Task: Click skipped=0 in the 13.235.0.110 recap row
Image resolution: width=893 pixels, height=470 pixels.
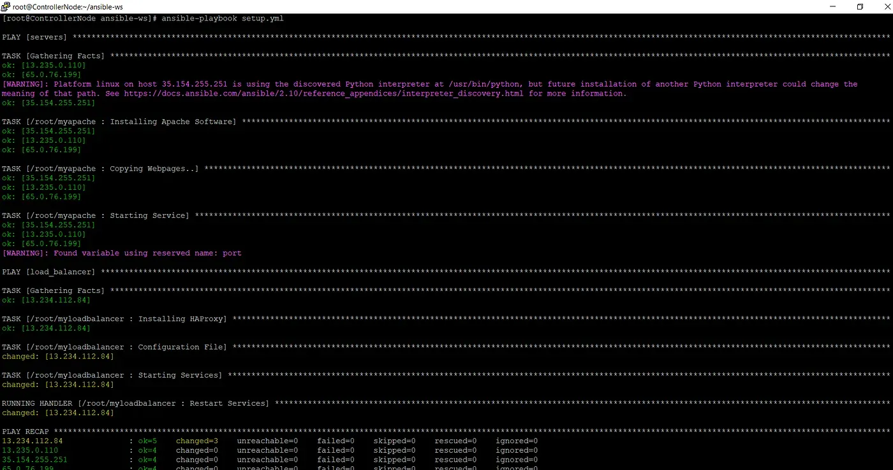Action: tap(394, 450)
